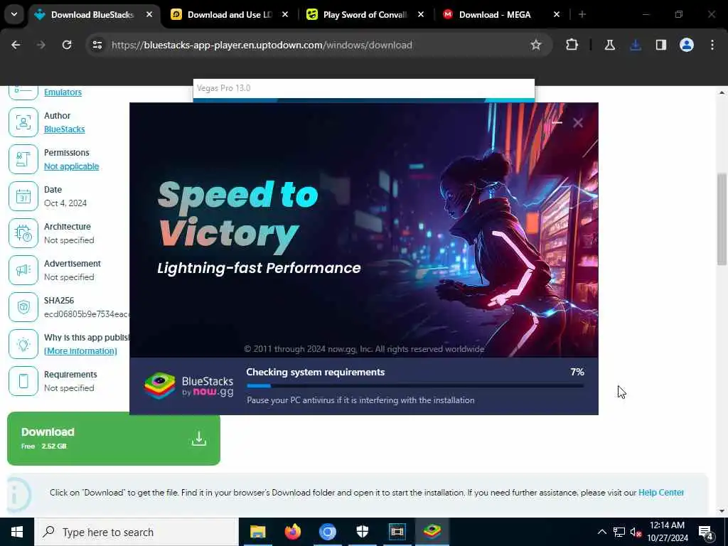
Task: Click the Architecture chip icon
Action: point(23,233)
